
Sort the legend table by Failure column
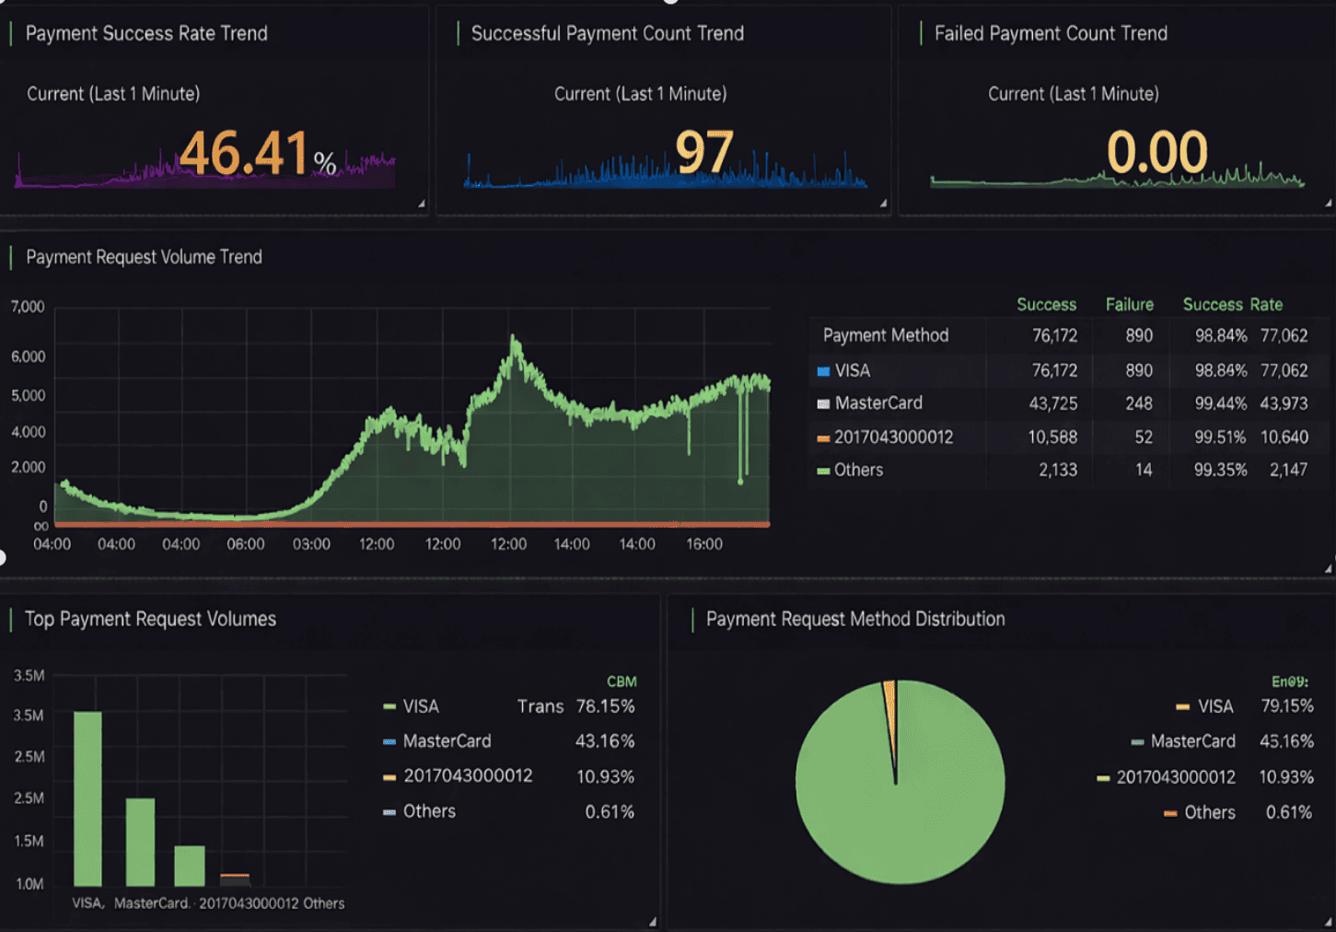tap(1129, 305)
